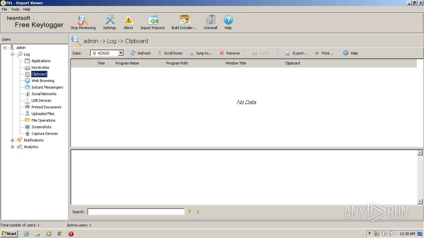Open the Windows Start menu
This screenshot has width=424, height=238.
9,233
